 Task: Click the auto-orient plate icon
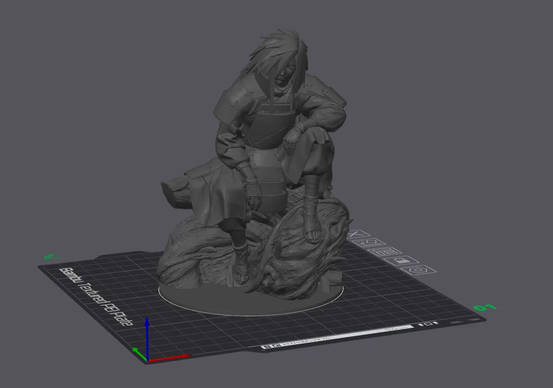point(369,242)
